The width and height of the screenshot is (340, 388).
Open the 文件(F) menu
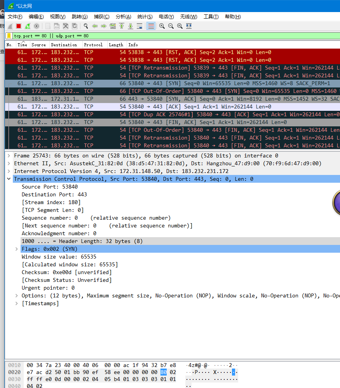click(x=15, y=17)
